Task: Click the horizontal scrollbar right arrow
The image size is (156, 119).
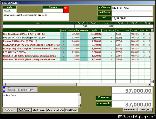Action: [149, 84]
